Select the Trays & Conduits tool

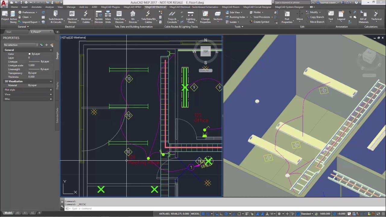point(172,17)
